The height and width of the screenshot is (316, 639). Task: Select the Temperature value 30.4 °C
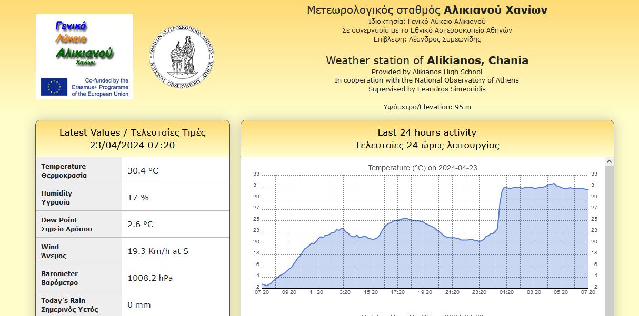click(x=143, y=171)
